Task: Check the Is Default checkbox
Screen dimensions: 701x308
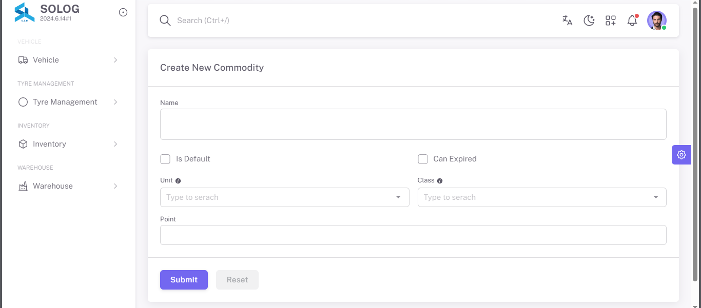Action: click(x=165, y=159)
